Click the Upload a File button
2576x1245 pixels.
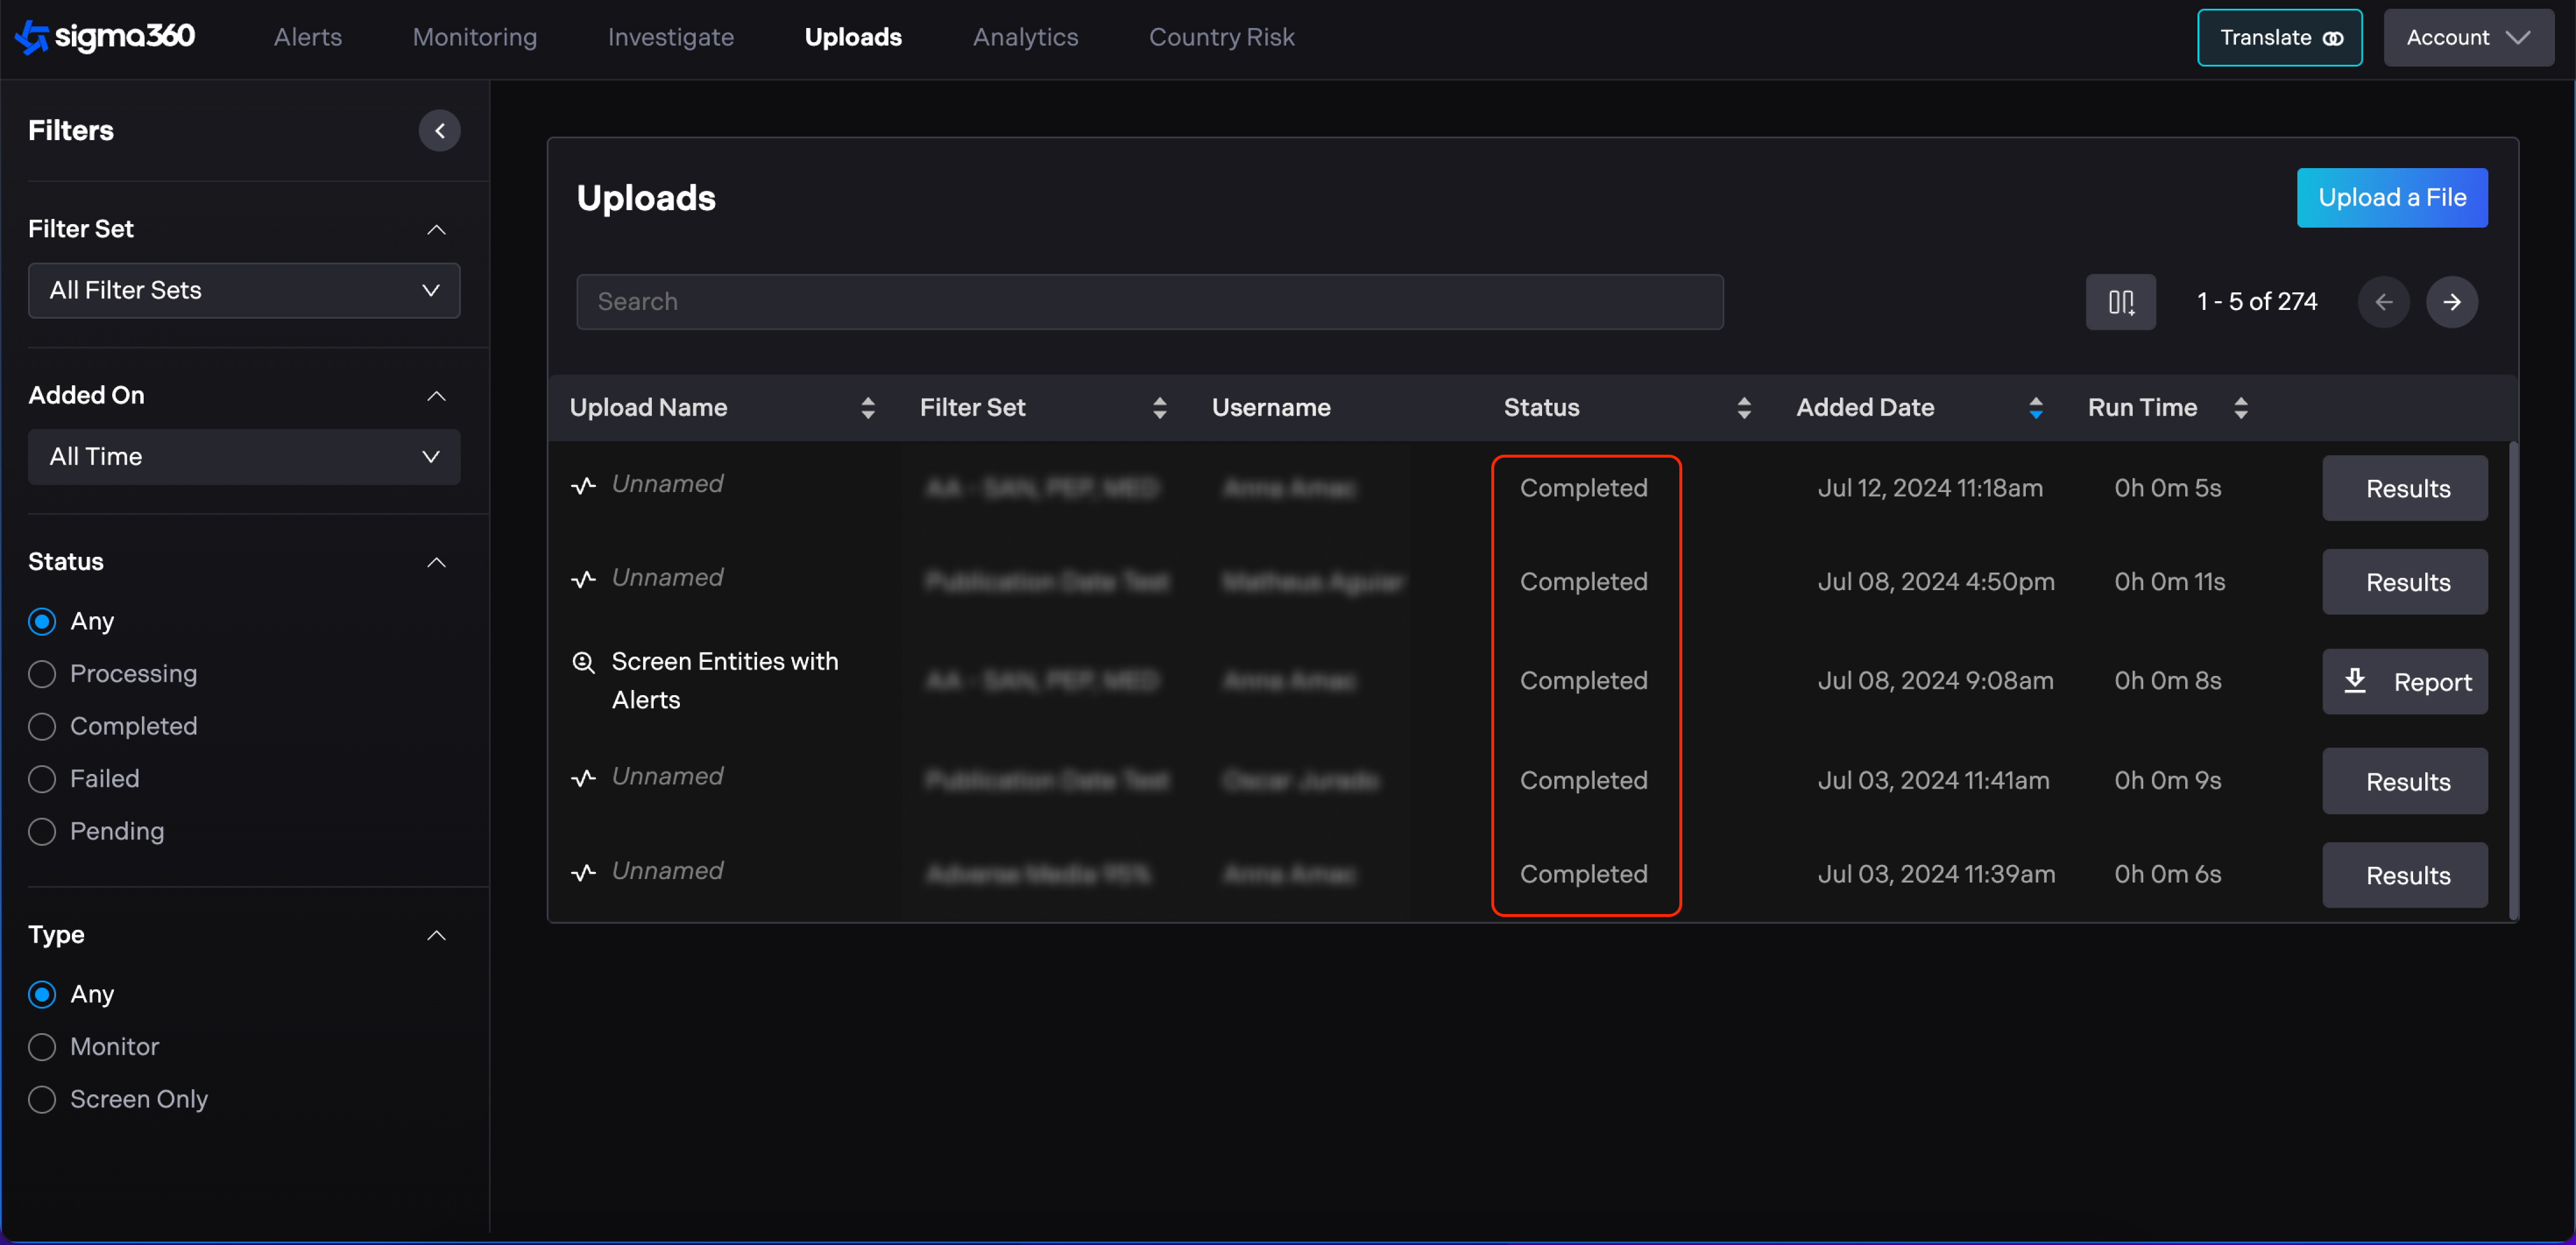tap(2391, 198)
